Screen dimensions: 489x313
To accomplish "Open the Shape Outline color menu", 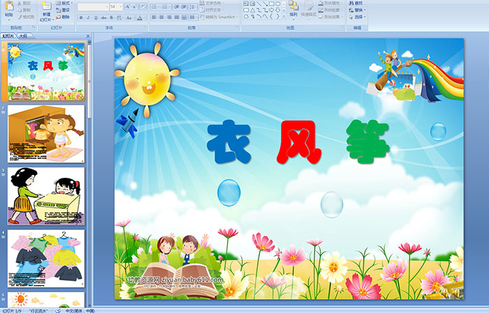I will coord(330,10).
